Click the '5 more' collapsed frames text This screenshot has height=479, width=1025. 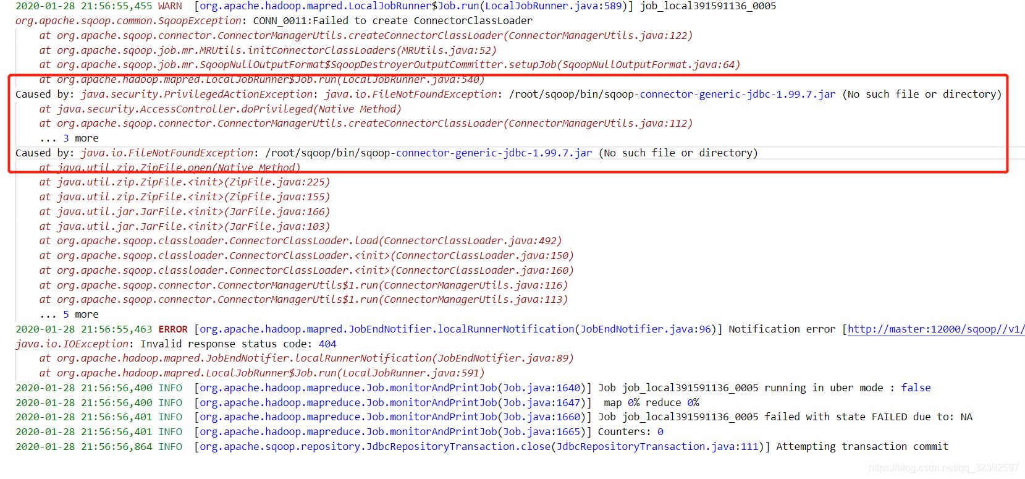click(x=80, y=315)
